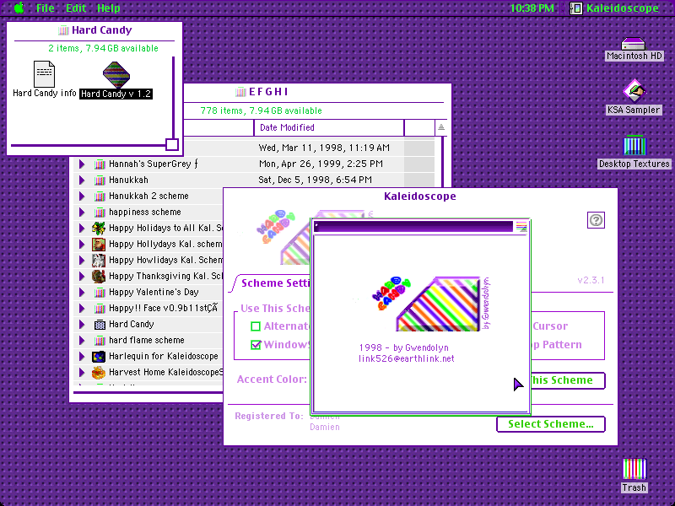Expand the Happy Valentine's Day folder
This screenshot has width=675, height=506.
(81, 293)
